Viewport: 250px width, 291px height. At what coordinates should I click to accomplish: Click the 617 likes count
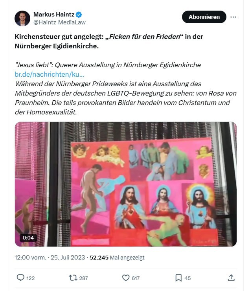click(136, 278)
